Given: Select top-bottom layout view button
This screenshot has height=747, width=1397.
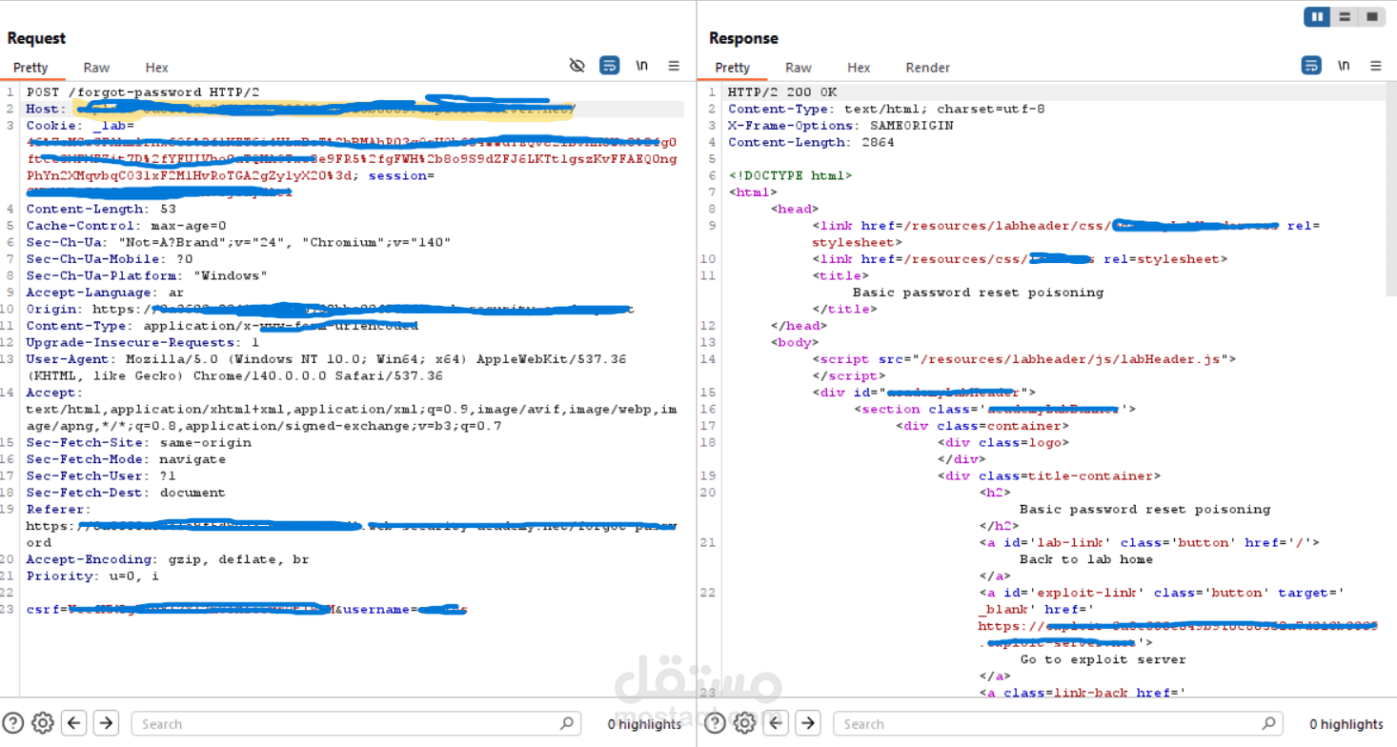Looking at the screenshot, I should click(1345, 16).
